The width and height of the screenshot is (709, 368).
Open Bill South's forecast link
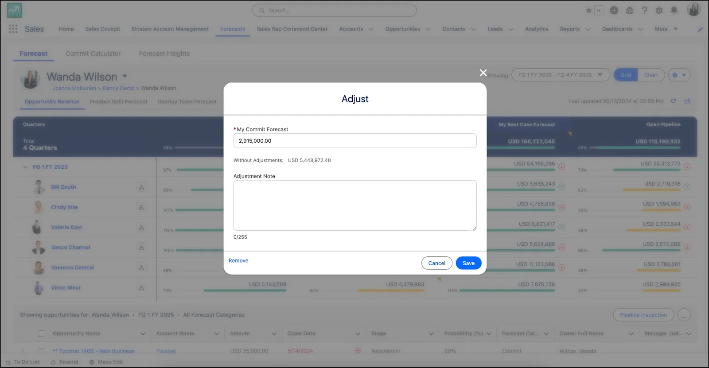63,187
